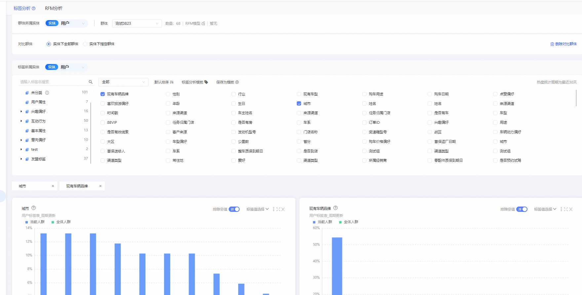582x295 pixels.
Task: Expand 现有车辆品牌 chart to fullscreen
Action: (x=566, y=209)
